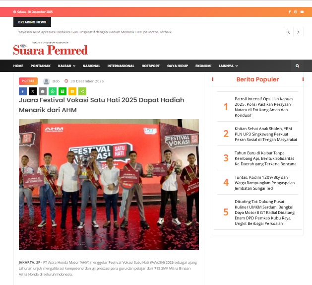Screen dimensions: 312x285
Task: Open search with the magnifier icon
Action: coord(297,66)
